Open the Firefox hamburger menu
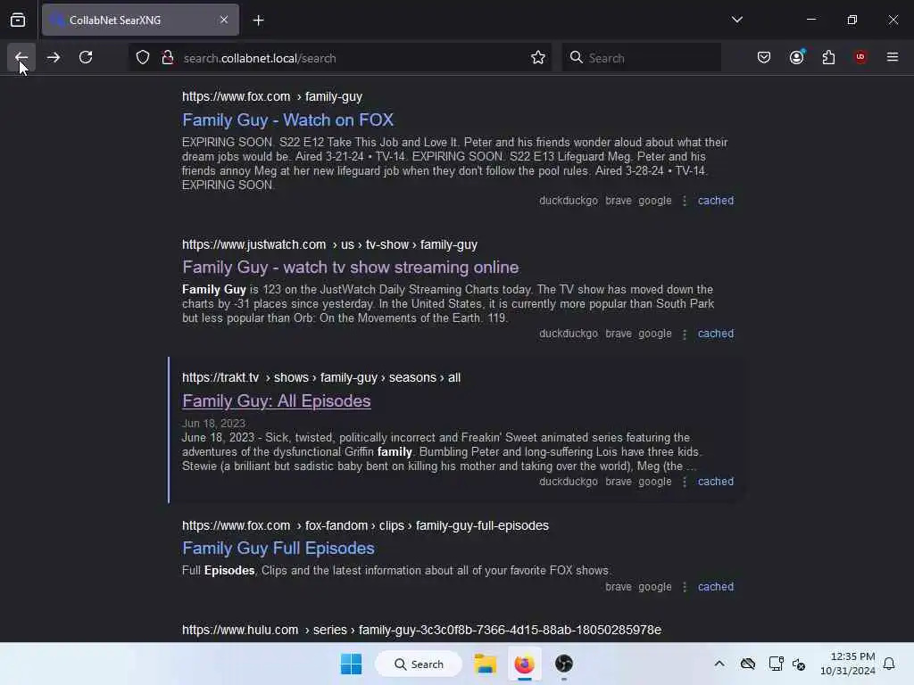This screenshot has height=685, width=914. (x=893, y=57)
